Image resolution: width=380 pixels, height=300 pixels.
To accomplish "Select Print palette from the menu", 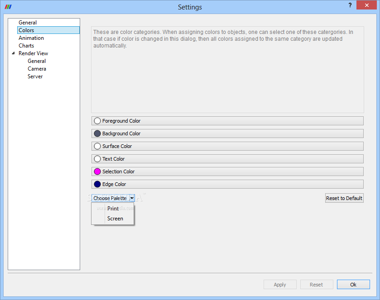I will pos(113,209).
